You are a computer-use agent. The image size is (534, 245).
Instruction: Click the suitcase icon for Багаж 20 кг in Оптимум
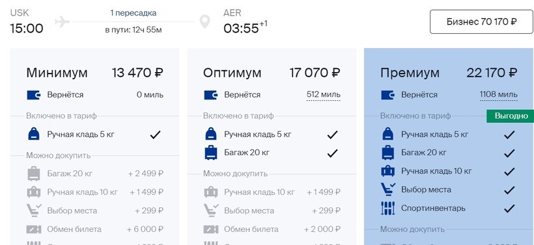pos(211,153)
